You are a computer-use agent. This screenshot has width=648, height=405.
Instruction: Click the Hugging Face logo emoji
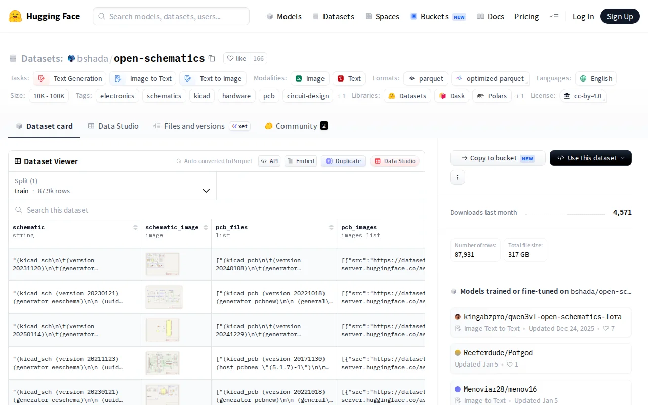[x=15, y=16]
